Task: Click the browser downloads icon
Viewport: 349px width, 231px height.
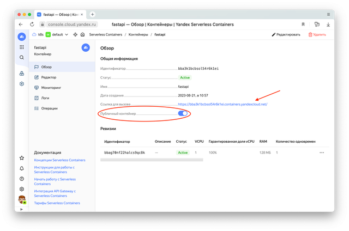Action: pos(328,24)
